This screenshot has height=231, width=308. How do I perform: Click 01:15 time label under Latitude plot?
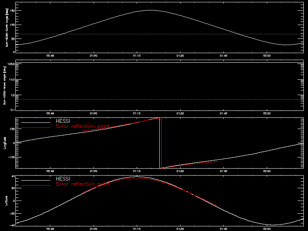click(x=137, y=229)
